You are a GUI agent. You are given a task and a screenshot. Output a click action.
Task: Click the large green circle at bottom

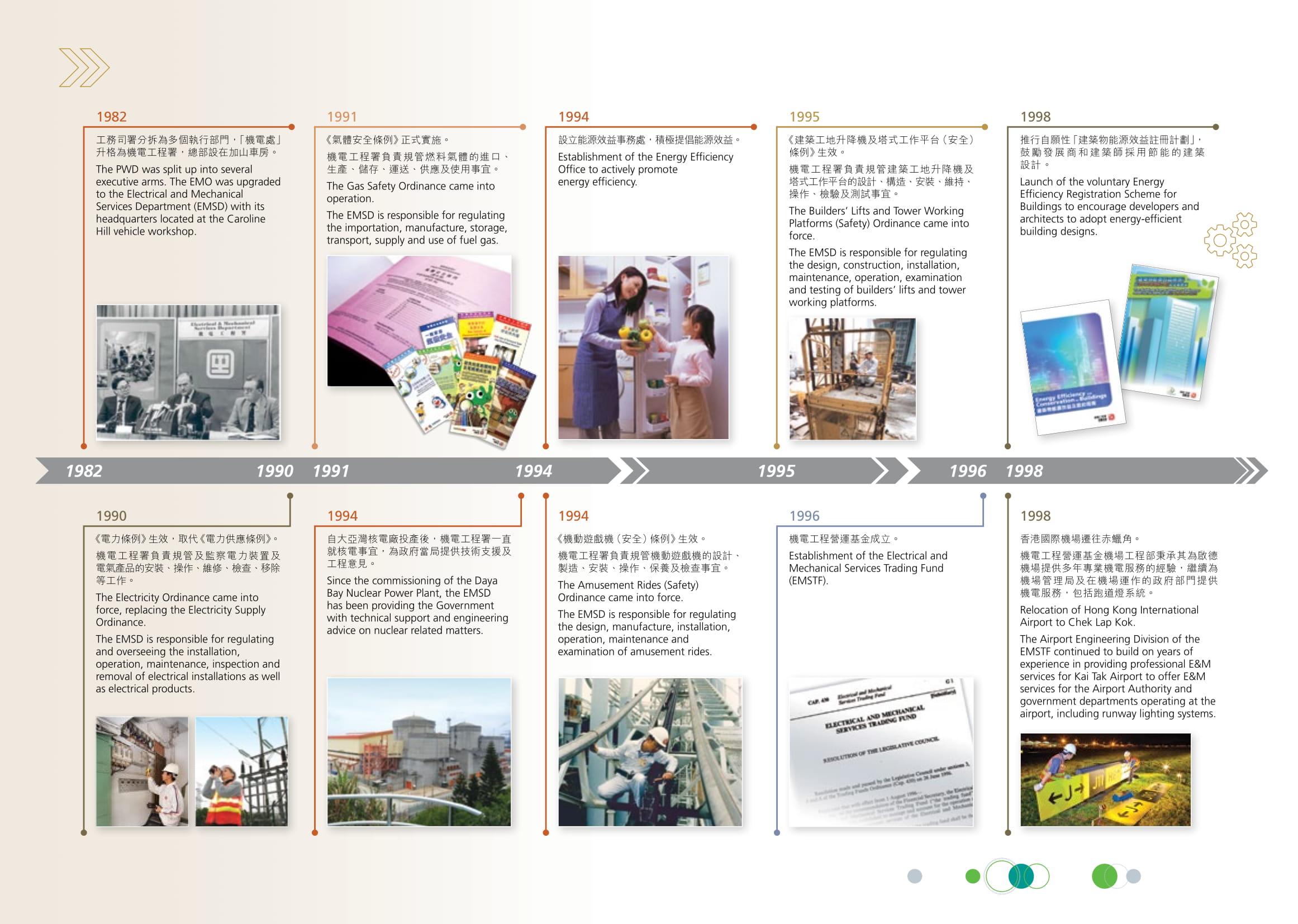tap(1104, 876)
